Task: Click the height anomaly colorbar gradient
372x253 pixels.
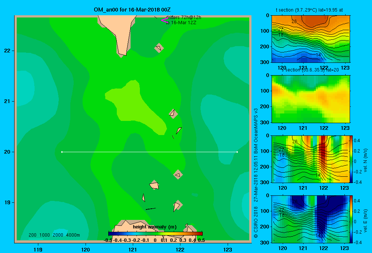Action: pyautogui.click(x=155, y=234)
